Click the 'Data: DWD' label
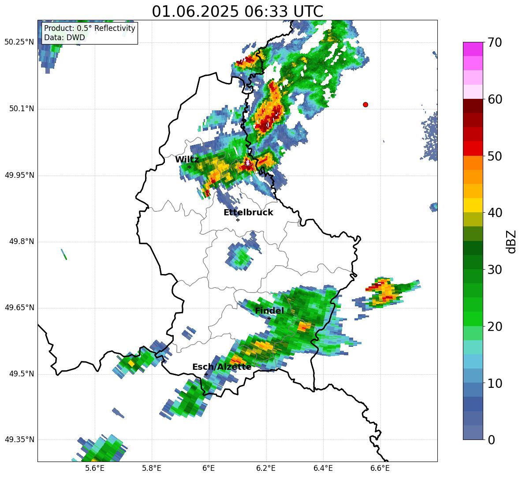Image resolution: width=522 pixels, height=477 pixels. coord(64,38)
